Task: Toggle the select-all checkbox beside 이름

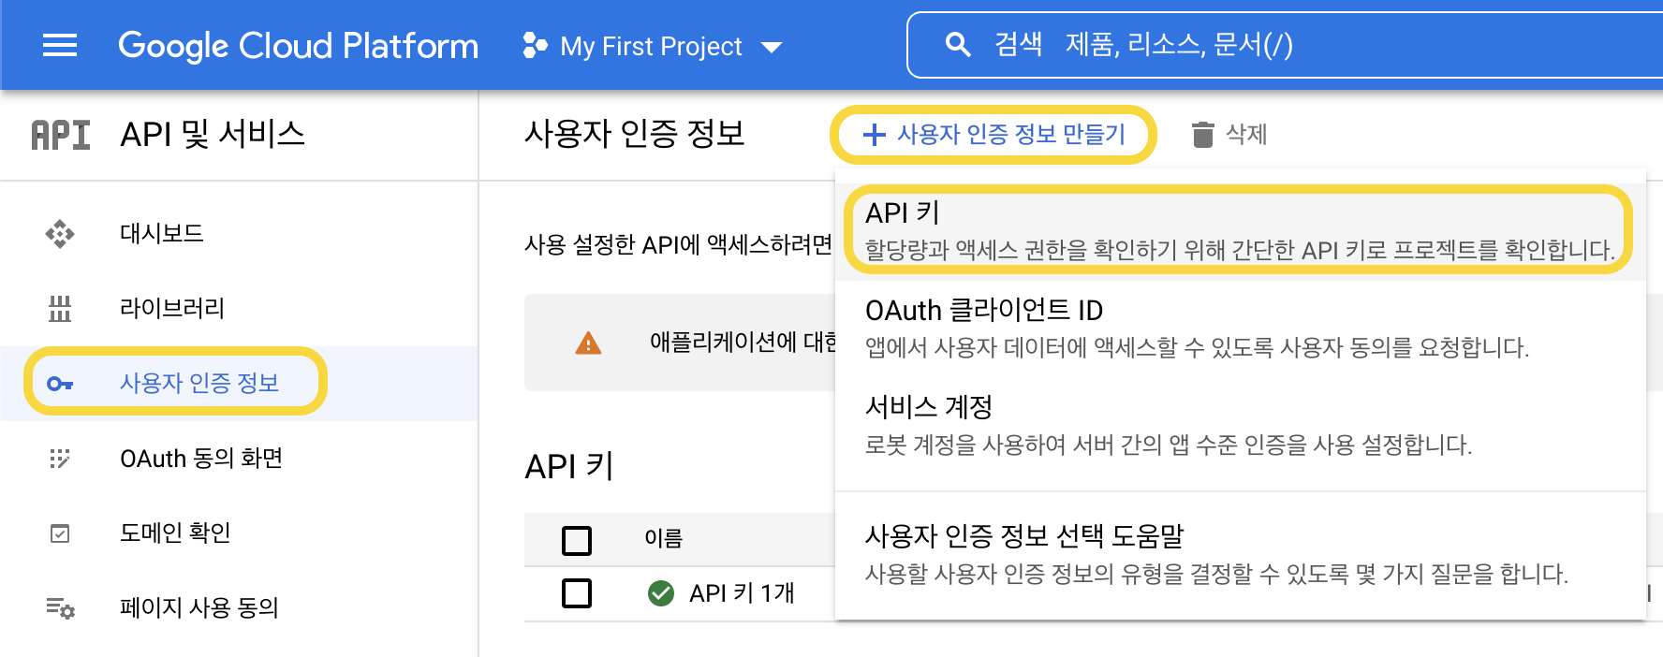Action: [x=577, y=540]
